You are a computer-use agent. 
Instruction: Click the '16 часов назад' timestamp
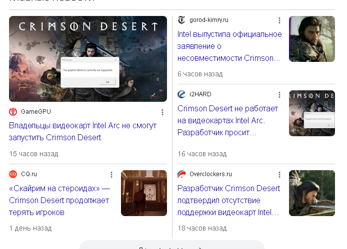[202, 154]
